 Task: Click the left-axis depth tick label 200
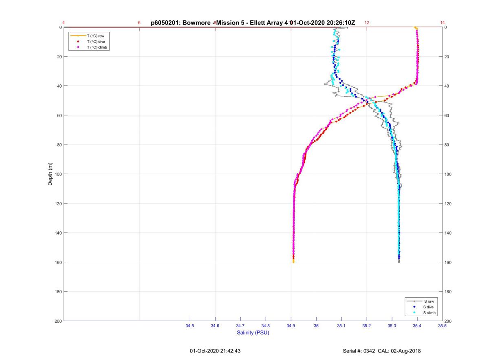pyautogui.click(x=58, y=321)
